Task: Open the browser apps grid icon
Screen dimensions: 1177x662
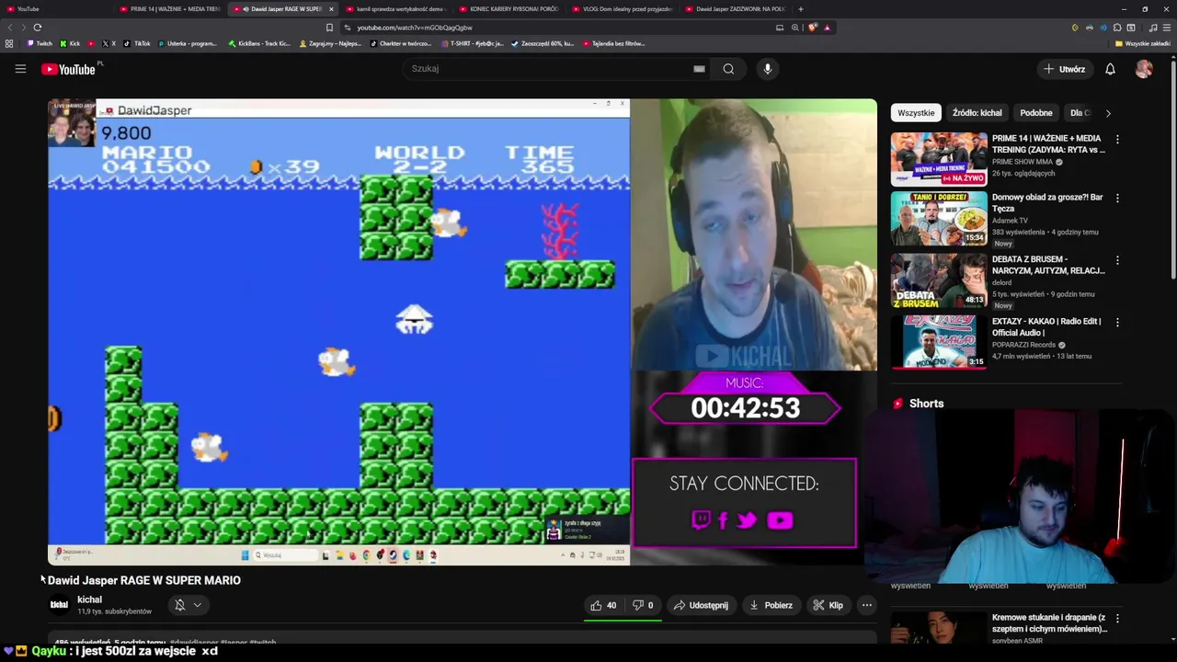Action: (x=9, y=43)
